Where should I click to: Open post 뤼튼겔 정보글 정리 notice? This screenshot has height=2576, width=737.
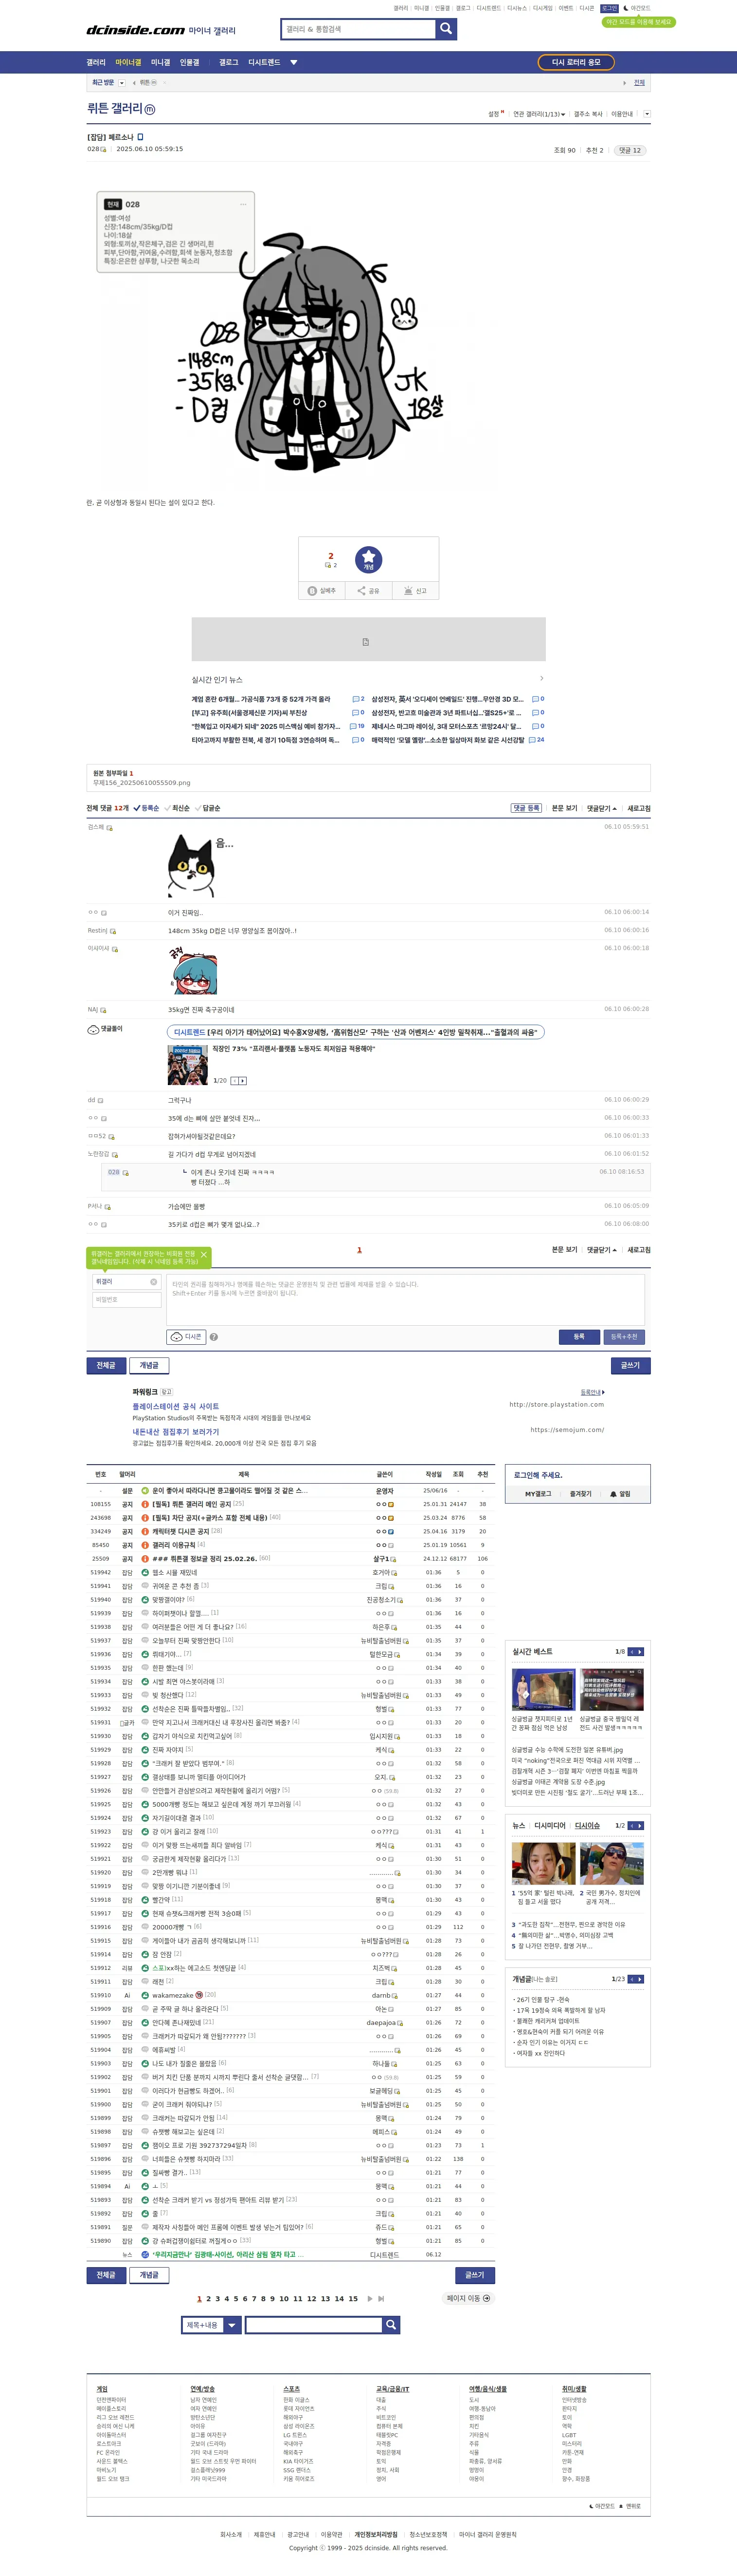pyautogui.click(x=205, y=1558)
